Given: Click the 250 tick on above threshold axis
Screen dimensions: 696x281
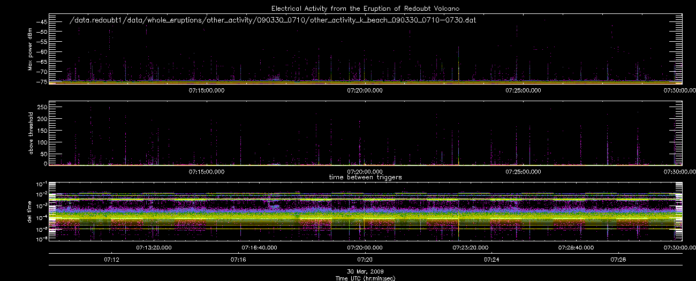Looking at the screenshot, I should coord(42,107).
